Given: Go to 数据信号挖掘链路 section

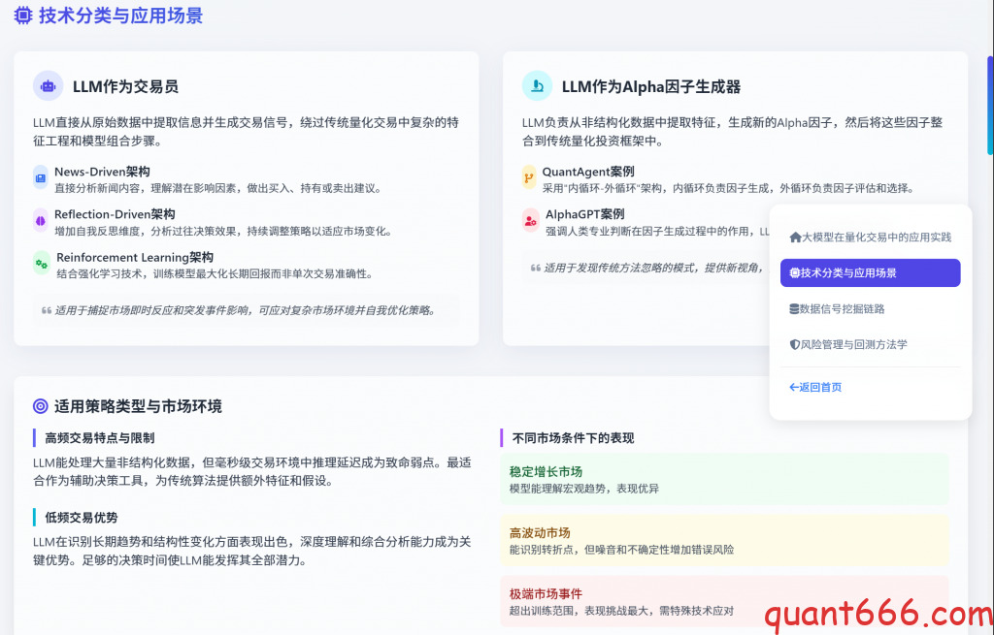Looking at the screenshot, I should [x=871, y=309].
